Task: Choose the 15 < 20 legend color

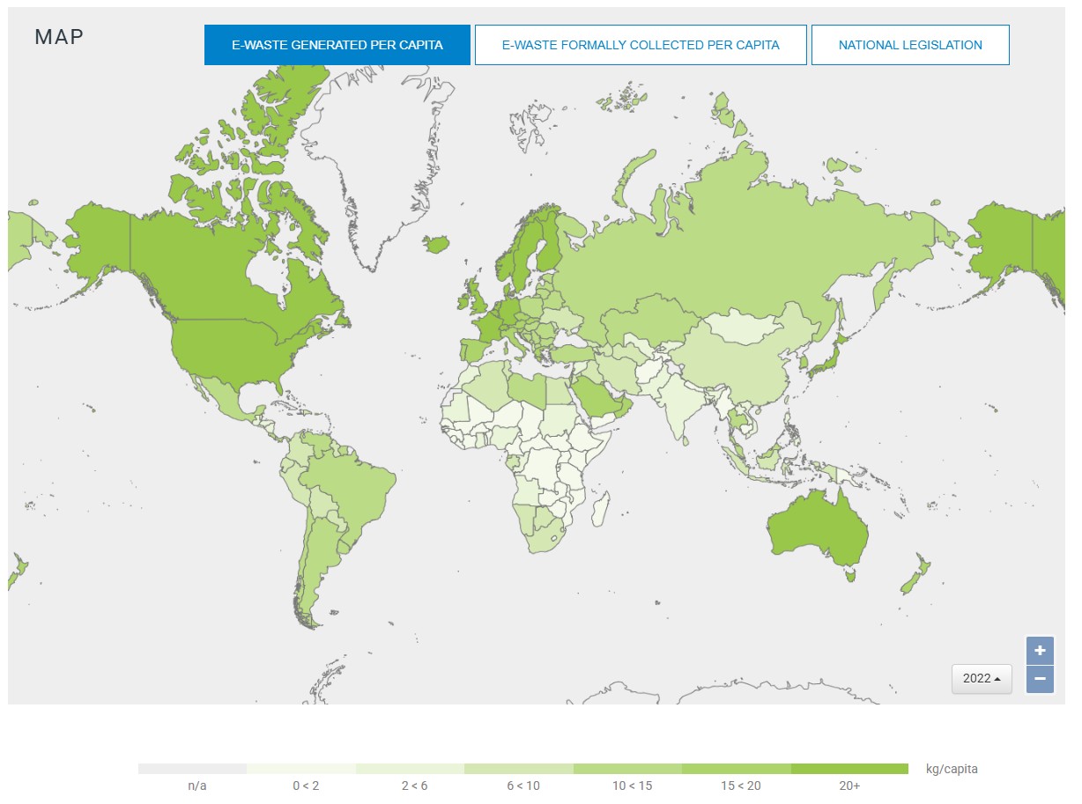Action: pyautogui.click(x=737, y=769)
